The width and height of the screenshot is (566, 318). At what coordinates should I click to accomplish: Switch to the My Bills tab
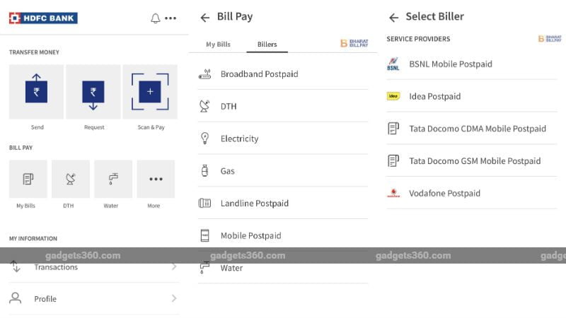point(218,45)
